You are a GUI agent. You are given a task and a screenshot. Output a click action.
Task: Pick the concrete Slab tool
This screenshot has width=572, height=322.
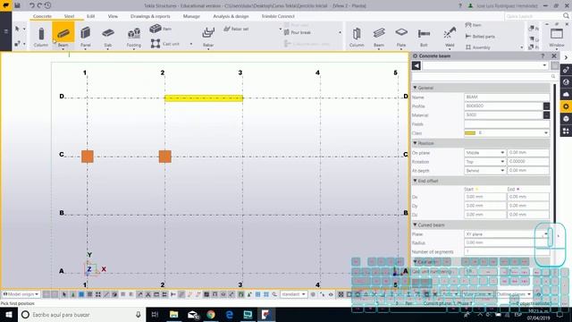click(x=107, y=36)
